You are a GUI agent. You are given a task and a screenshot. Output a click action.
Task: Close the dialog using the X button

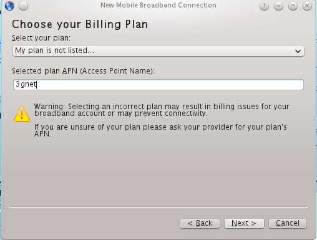coord(307,6)
